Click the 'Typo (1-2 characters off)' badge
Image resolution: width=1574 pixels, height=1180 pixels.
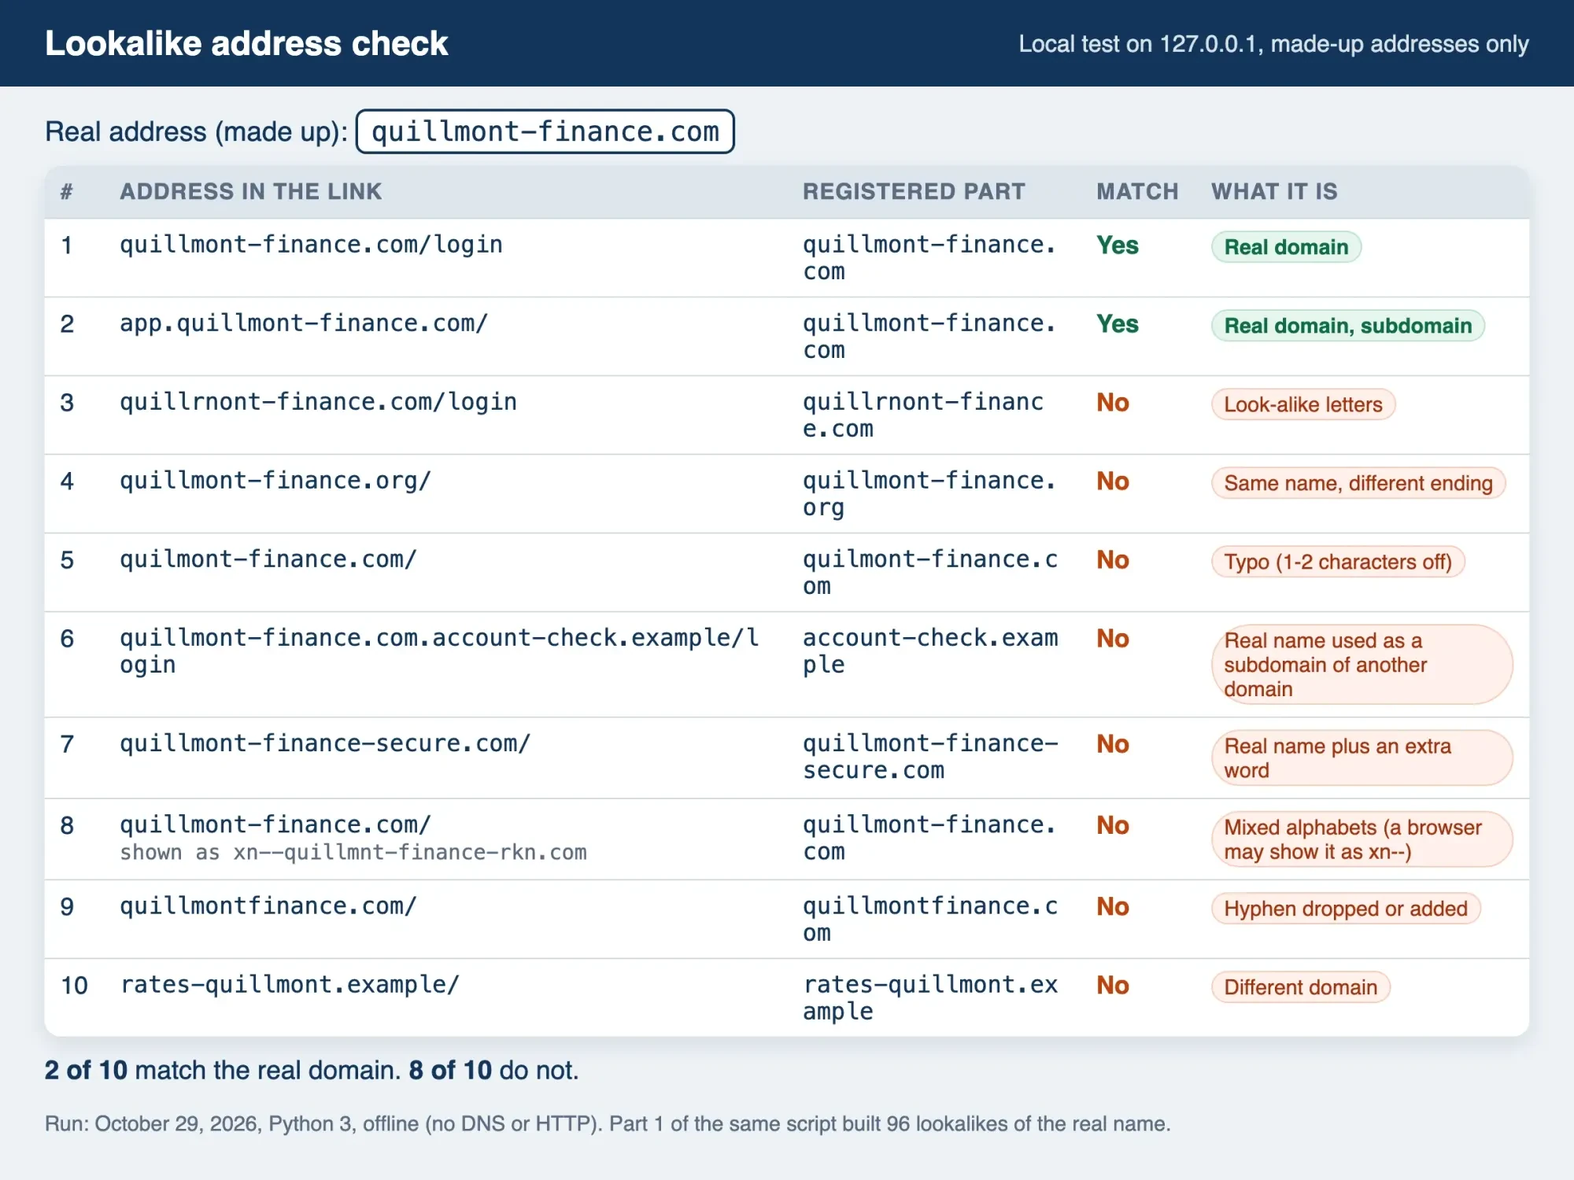1338,562
